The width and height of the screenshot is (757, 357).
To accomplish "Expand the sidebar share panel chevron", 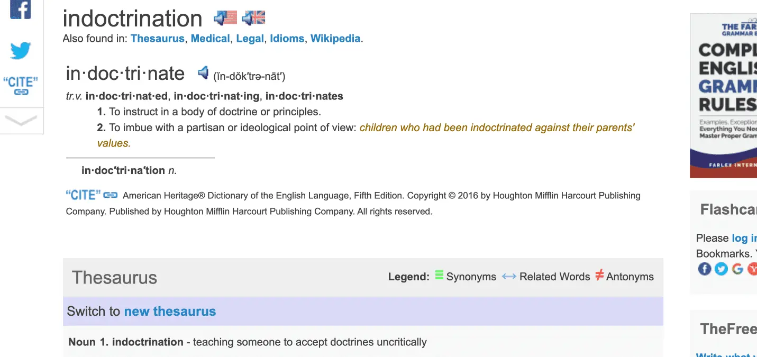I will [x=21, y=121].
